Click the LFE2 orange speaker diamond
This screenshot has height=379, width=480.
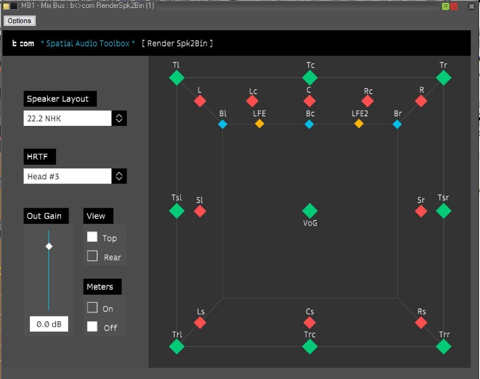click(x=359, y=123)
